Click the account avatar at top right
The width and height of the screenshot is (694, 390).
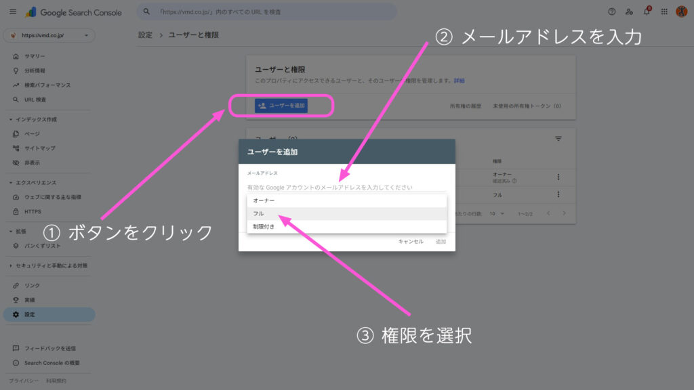[682, 10]
